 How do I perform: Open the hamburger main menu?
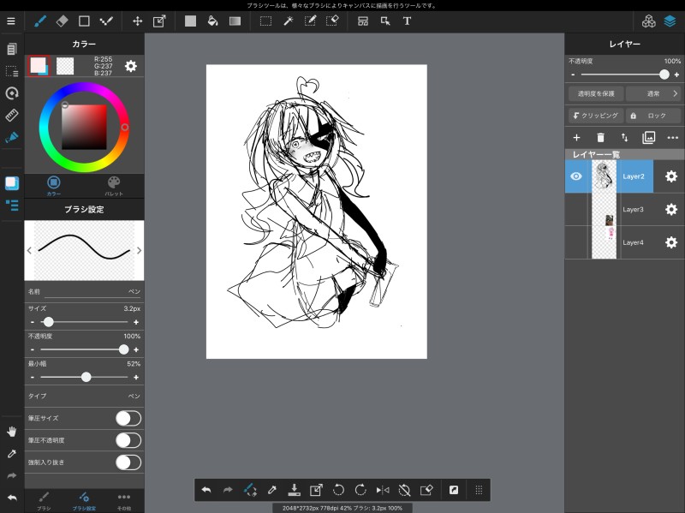coord(11,21)
